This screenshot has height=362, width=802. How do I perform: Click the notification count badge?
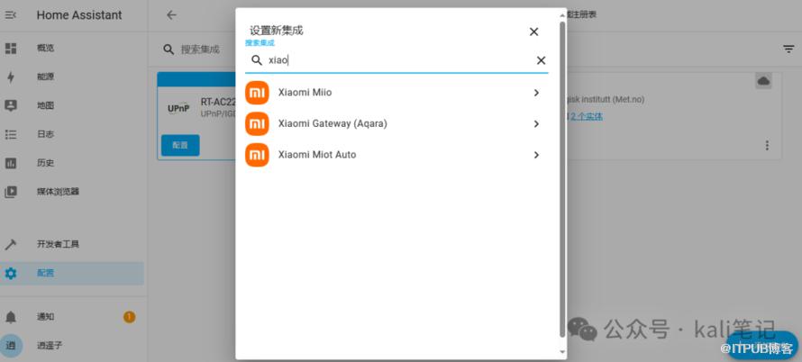click(x=130, y=317)
